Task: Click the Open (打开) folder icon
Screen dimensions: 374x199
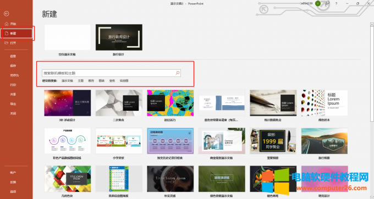Action: coord(7,43)
